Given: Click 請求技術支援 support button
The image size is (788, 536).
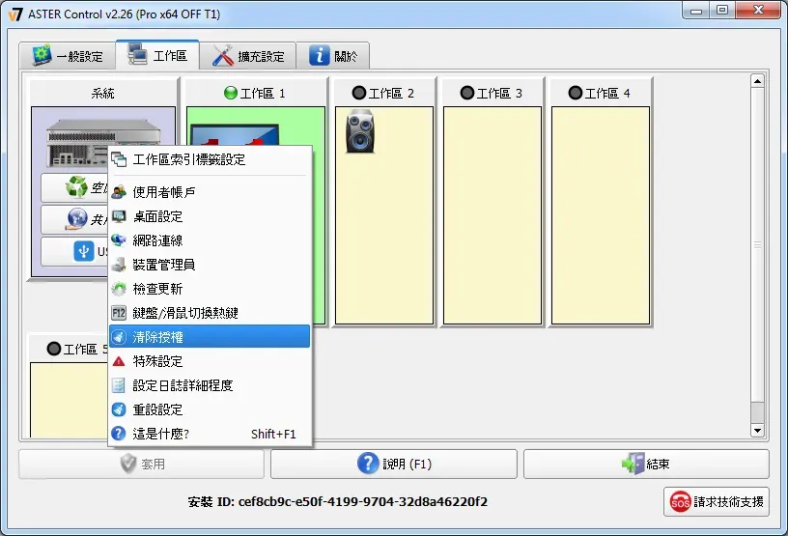Looking at the screenshot, I should (x=717, y=502).
